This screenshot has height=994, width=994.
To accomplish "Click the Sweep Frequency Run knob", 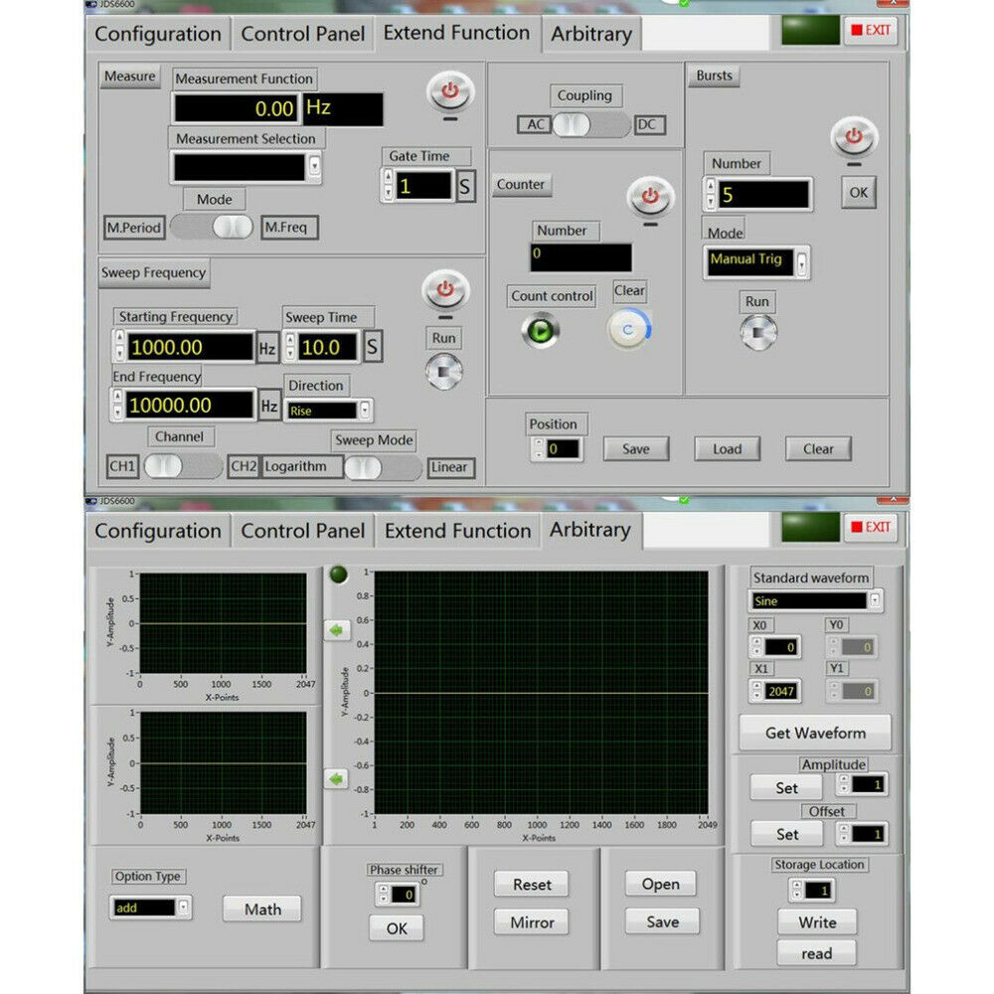I will pos(443,371).
